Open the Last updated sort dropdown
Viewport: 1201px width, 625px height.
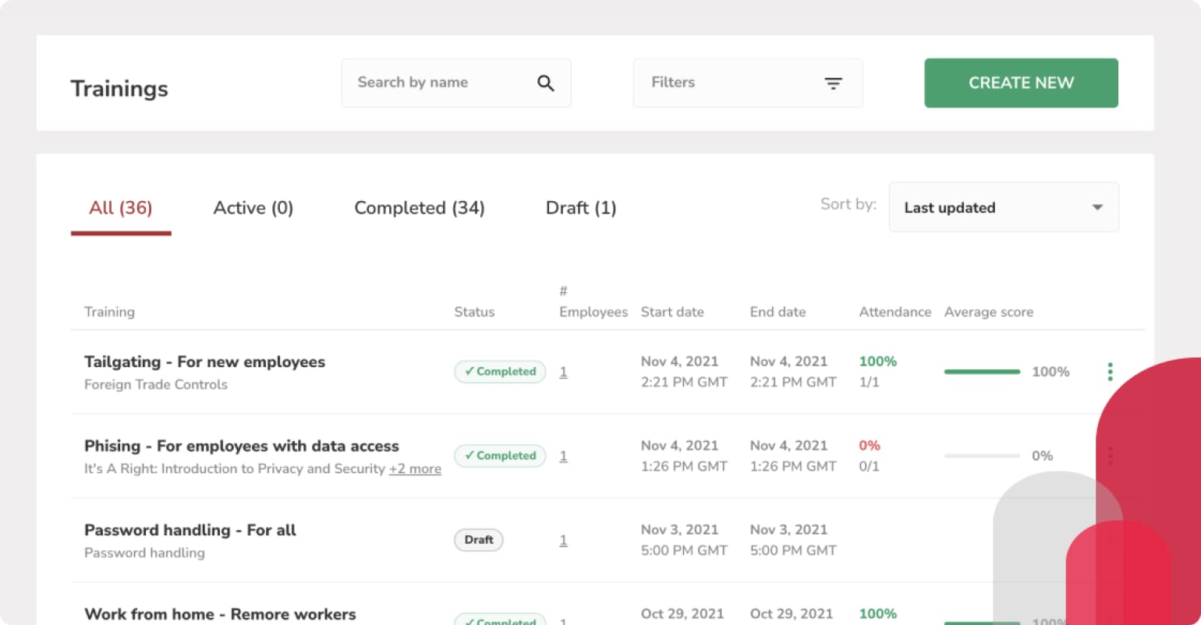pos(1004,207)
